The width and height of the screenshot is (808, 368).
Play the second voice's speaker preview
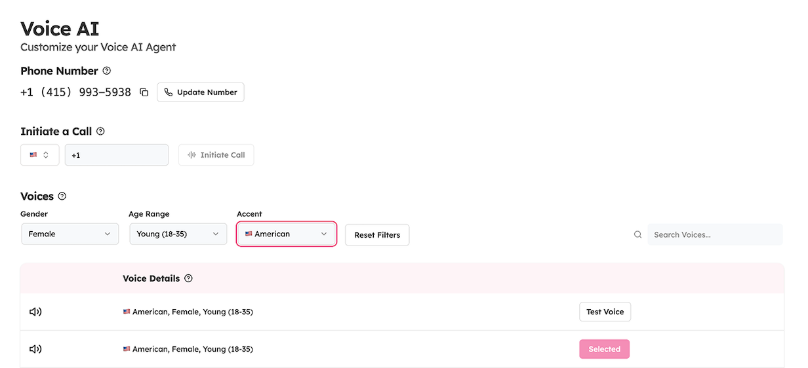(x=35, y=349)
